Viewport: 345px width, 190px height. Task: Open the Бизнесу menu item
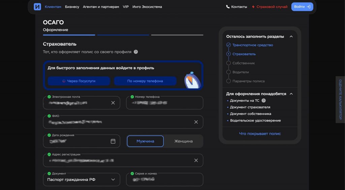click(x=72, y=7)
